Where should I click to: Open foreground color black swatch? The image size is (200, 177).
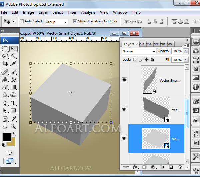pyautogui.click(x=7, y=137)
